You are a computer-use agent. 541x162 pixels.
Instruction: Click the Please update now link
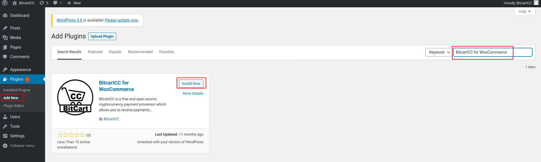click(x=121, y=20)
